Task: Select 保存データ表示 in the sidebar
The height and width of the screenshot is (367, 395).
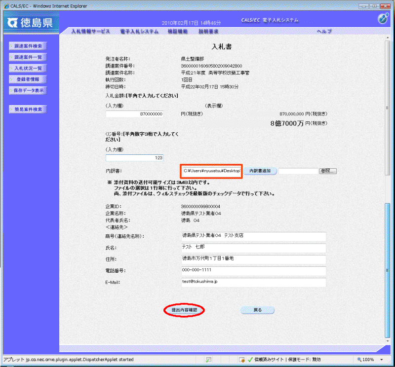Action: (28, 90)
